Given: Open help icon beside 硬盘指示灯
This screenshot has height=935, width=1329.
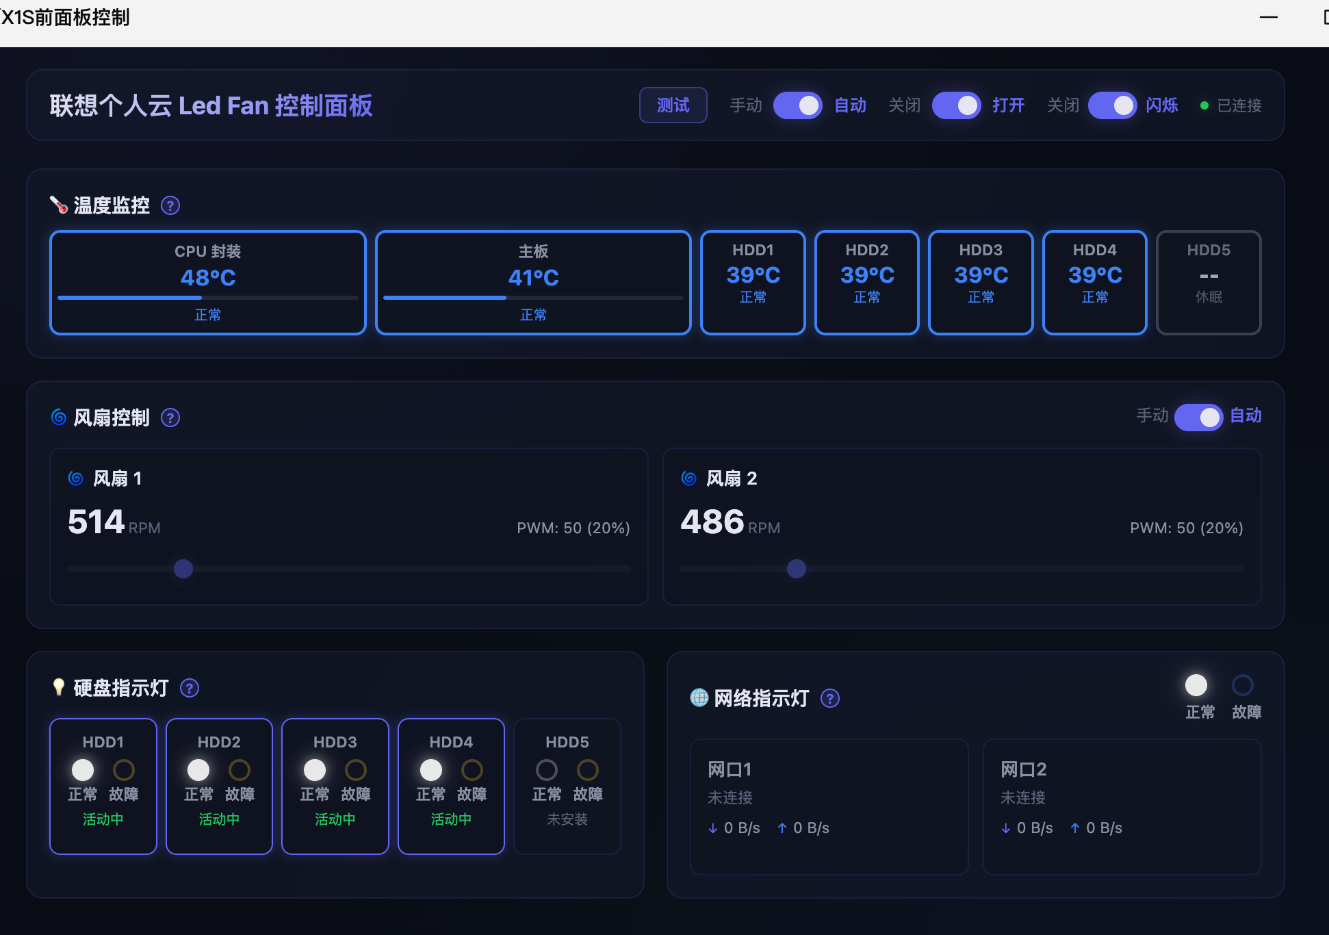Looking at the screenshot, I should click(190, 688).
